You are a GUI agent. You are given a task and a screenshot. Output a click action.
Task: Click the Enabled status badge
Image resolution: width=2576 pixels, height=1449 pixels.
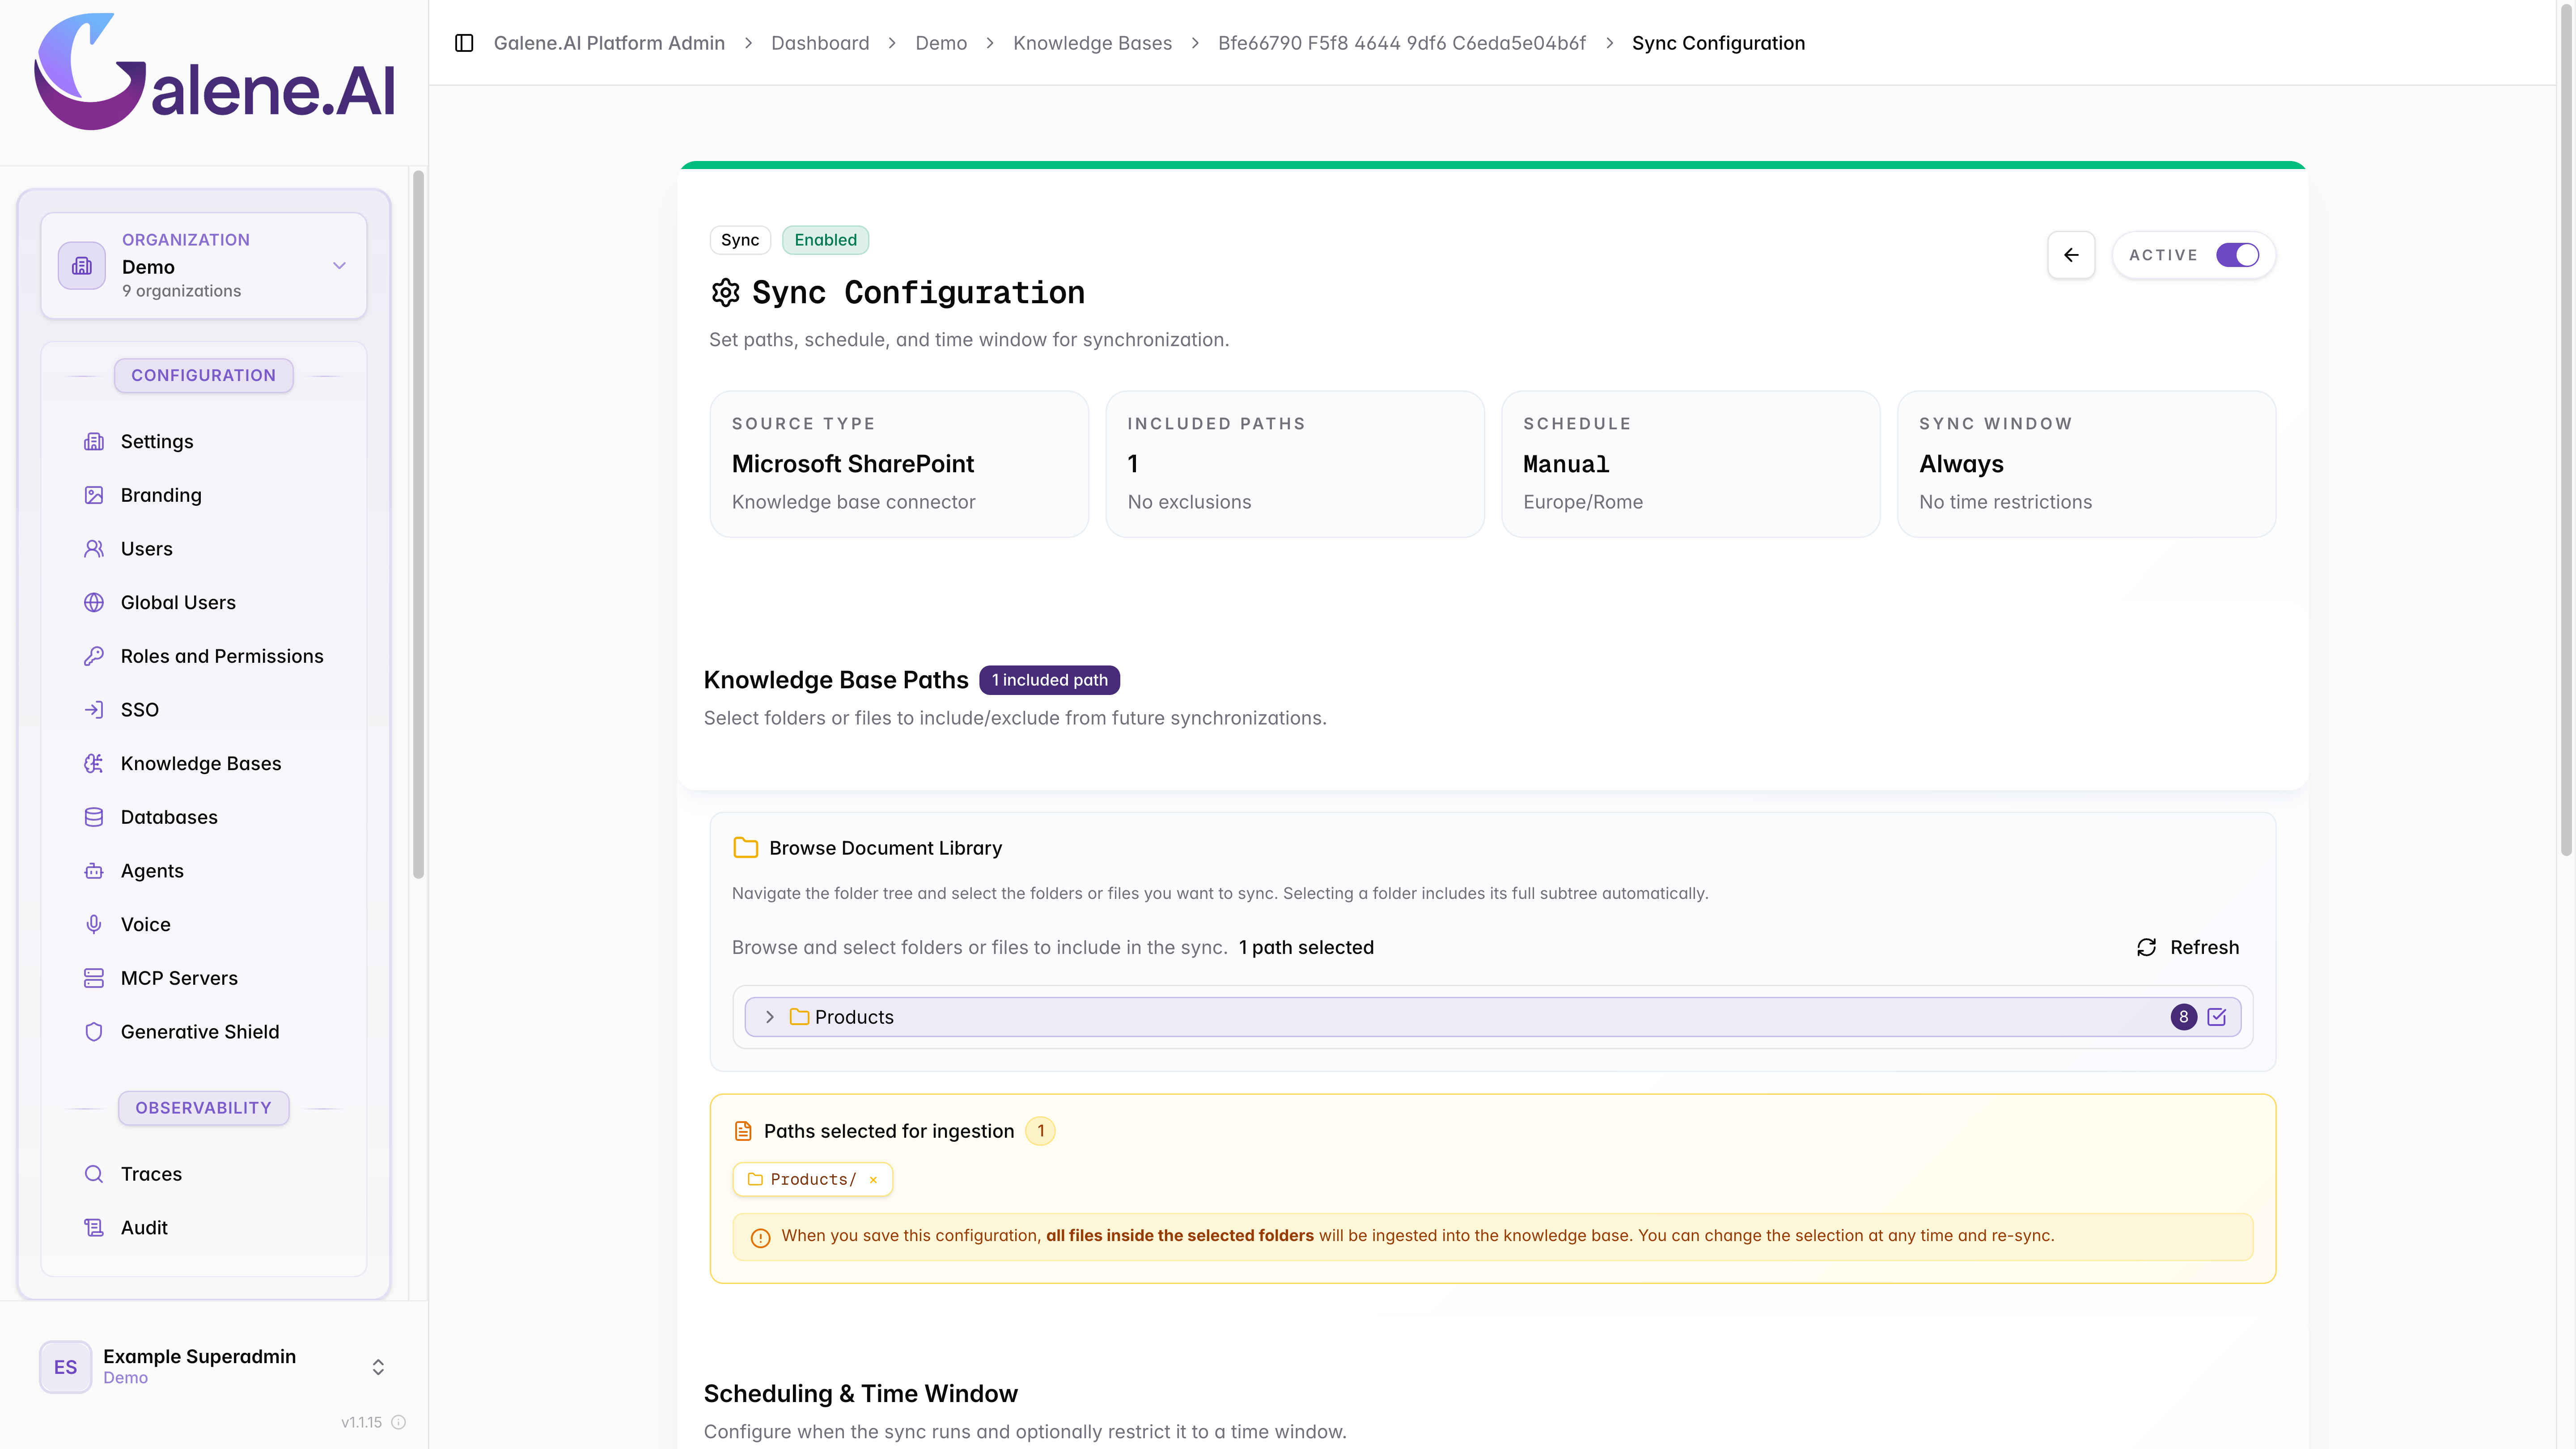[x=825, y=240]
